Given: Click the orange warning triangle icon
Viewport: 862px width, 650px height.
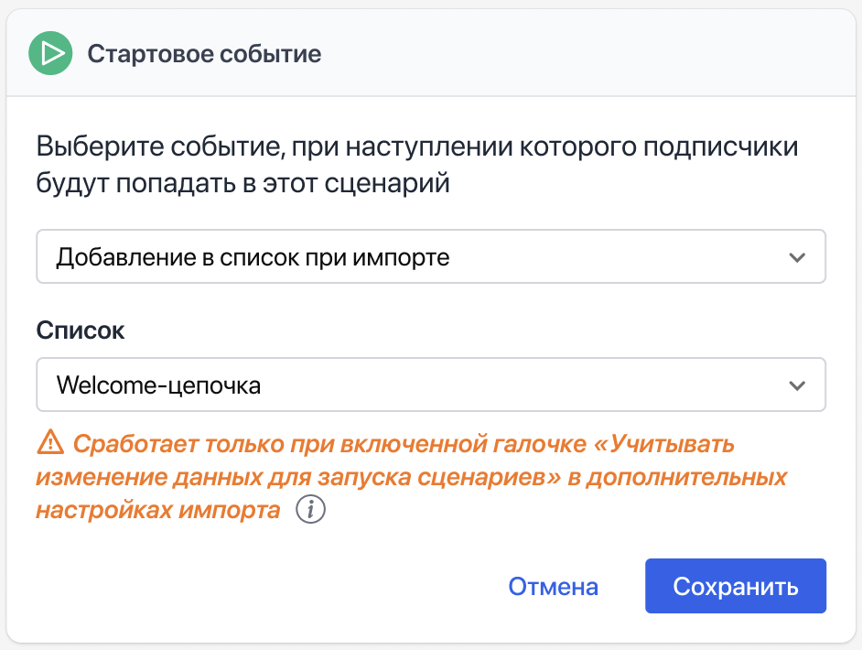Looking at the screenshot, I should click(x=48, y=444).
